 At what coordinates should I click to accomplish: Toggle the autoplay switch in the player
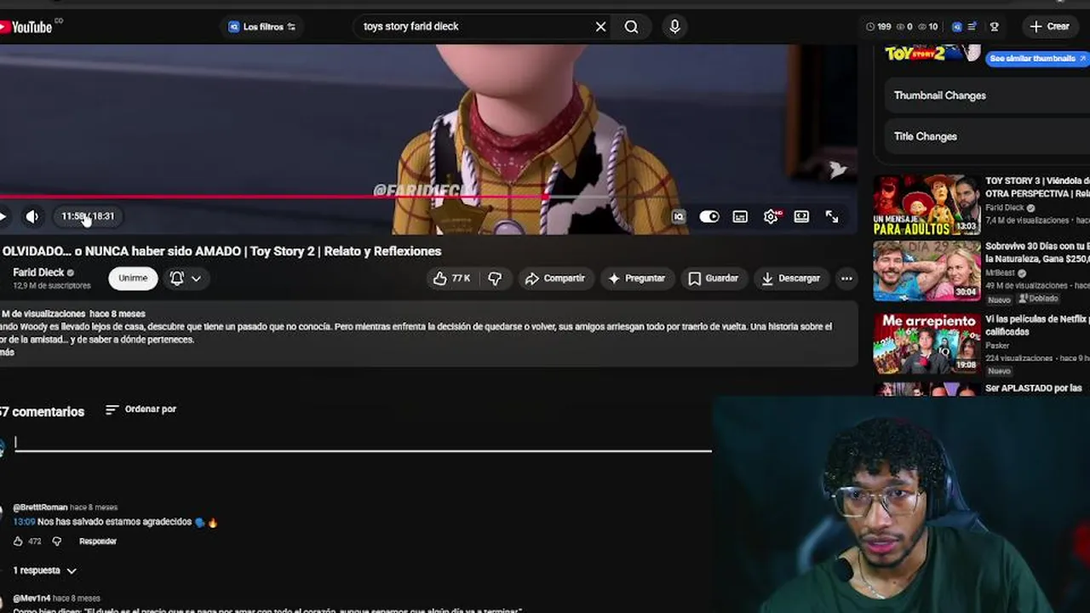[x=708, y=217]
